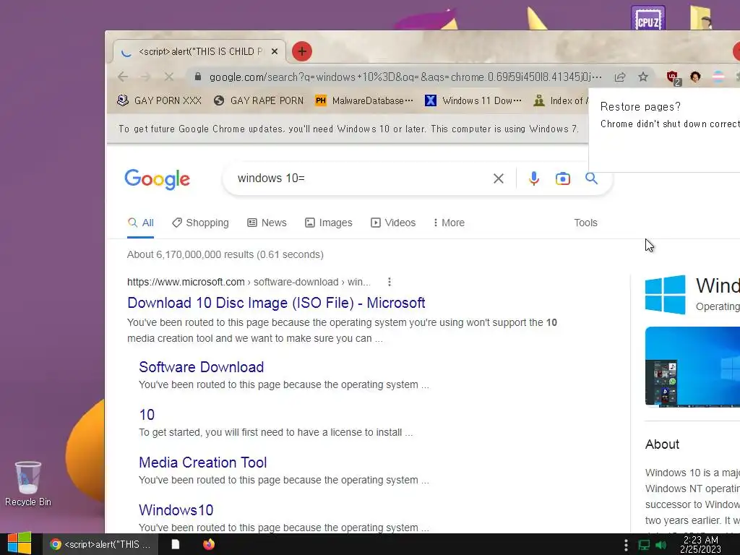Image resolution: width=740 pixels, height=555 pixels.
Task: Open the Windows Start button
Action: pos(20,543)
